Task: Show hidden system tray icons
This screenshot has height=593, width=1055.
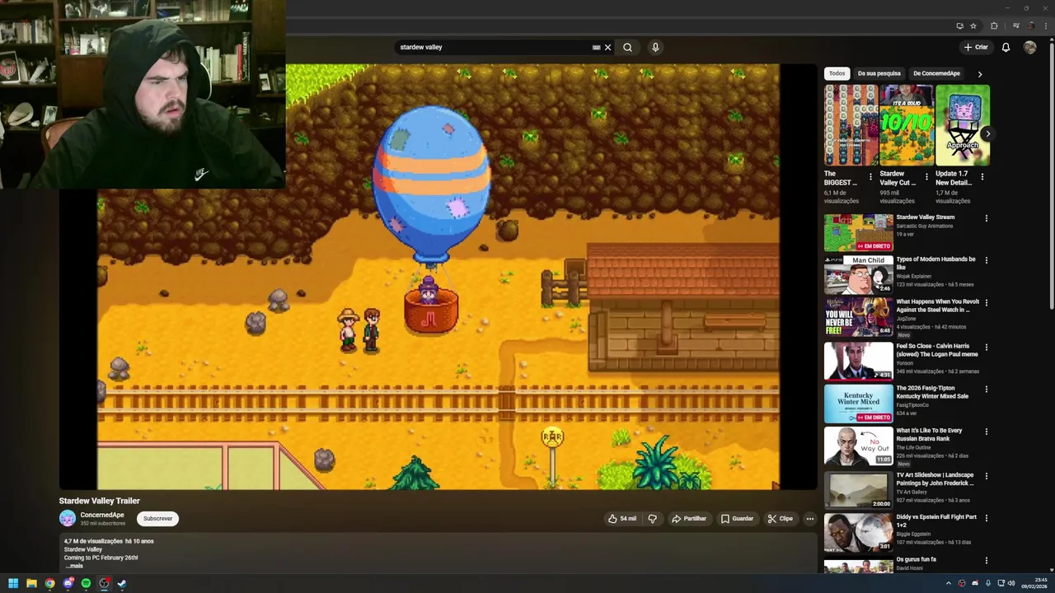Action: tap(949, 583)
